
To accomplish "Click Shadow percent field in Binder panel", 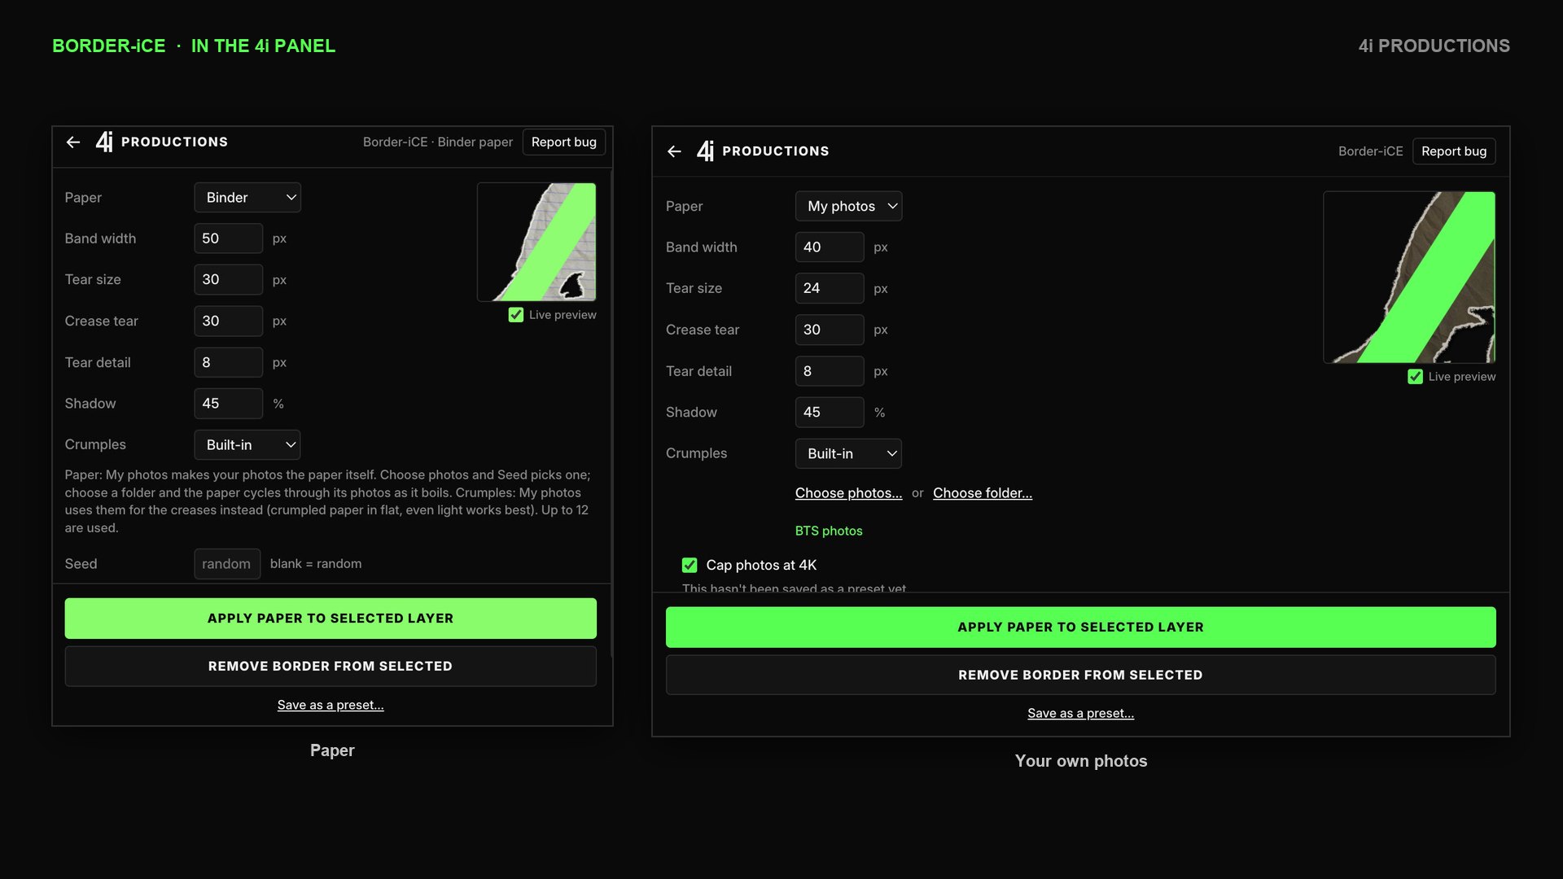I will pyautogui.click(x=229, y=404).
